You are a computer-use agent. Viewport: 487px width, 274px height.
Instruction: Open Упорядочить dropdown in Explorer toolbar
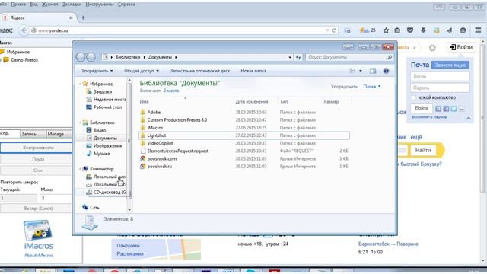(x=97, y=71)
